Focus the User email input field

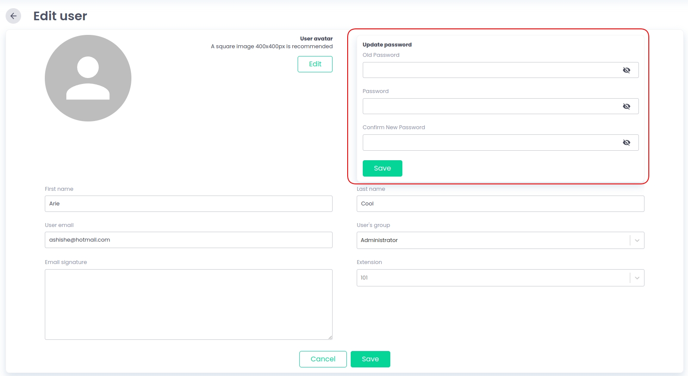pos(188,240)
